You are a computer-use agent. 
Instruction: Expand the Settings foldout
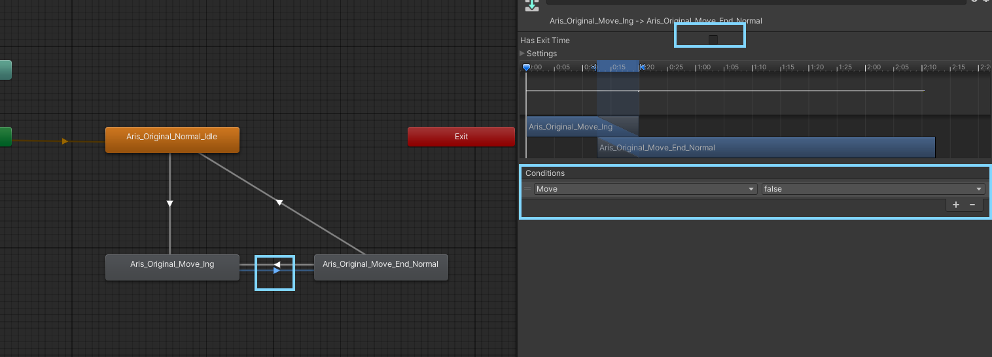[522, 54]
